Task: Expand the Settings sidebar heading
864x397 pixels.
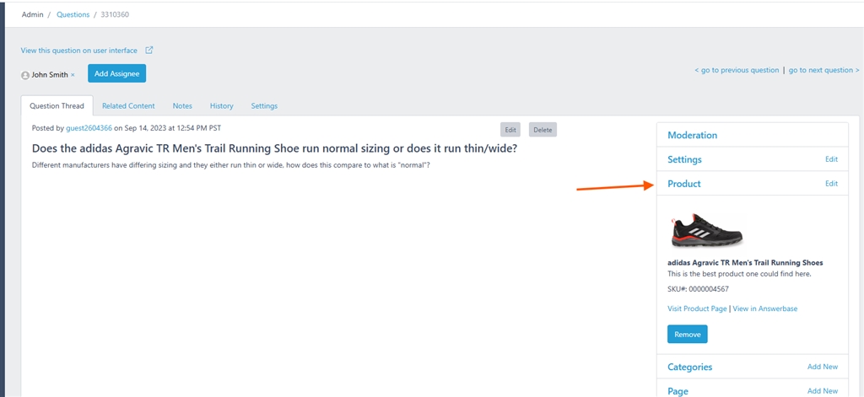Action: click(684, 159)
